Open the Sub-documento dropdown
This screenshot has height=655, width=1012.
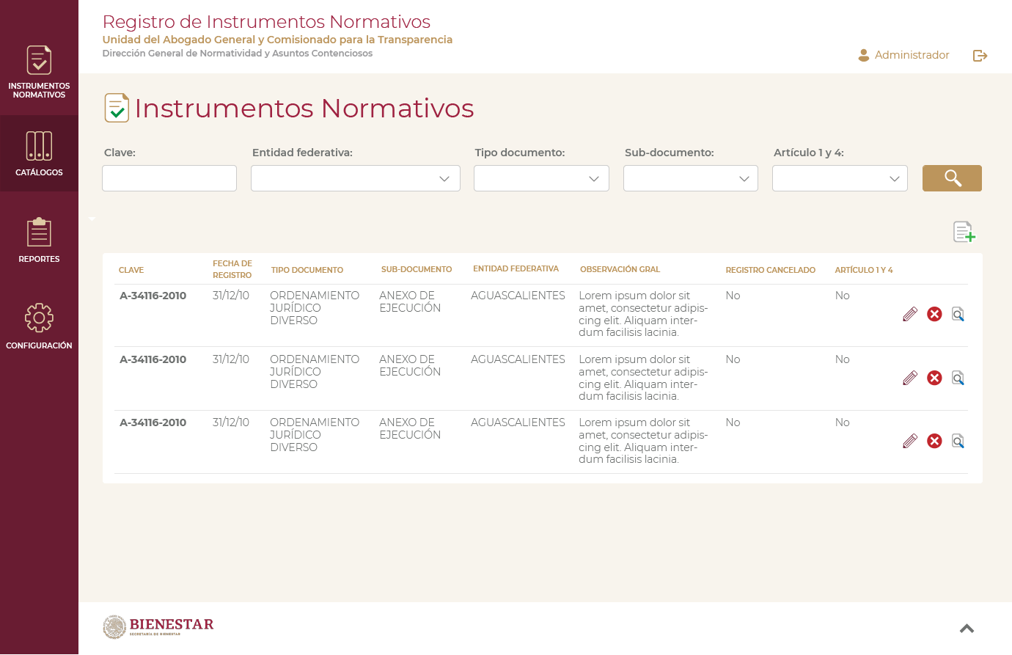click(x=690, y=178)
